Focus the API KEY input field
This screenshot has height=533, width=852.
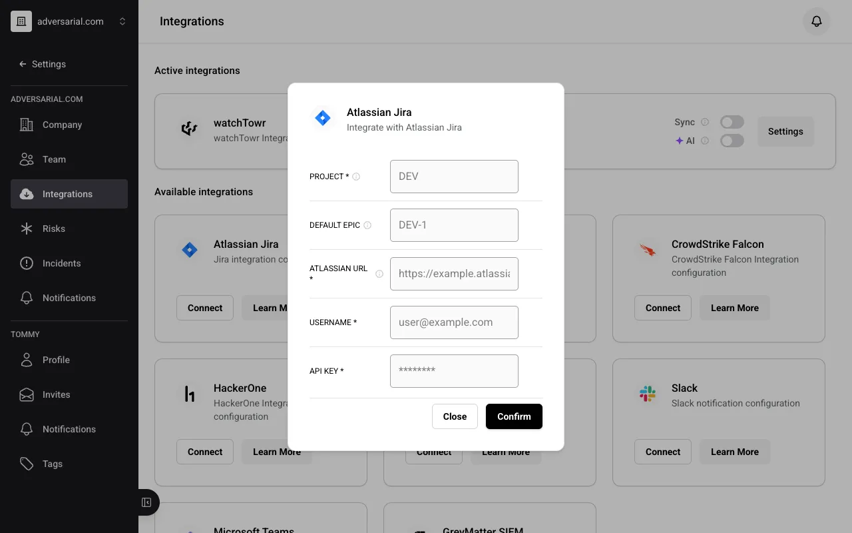pyautogui.click(x=454, y=371)
